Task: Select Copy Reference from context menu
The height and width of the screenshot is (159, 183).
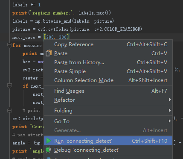Action: pos(108,44)
